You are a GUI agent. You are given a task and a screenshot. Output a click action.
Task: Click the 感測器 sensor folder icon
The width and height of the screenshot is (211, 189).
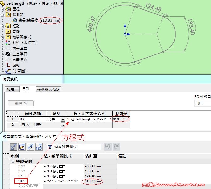click(x=8, y=15)
